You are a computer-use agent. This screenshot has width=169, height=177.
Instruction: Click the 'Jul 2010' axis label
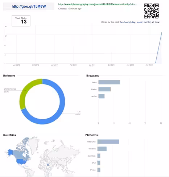point(17,65)
